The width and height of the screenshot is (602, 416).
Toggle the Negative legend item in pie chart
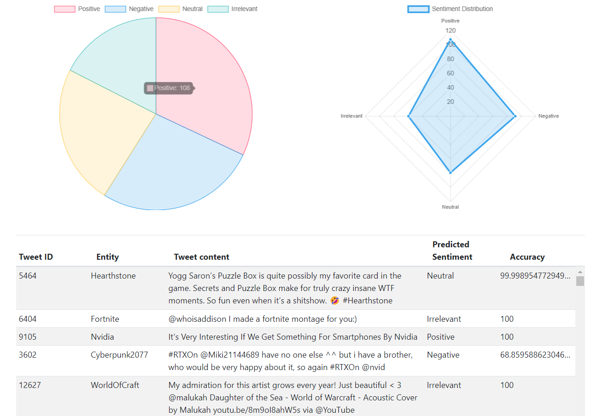[129, 9]
